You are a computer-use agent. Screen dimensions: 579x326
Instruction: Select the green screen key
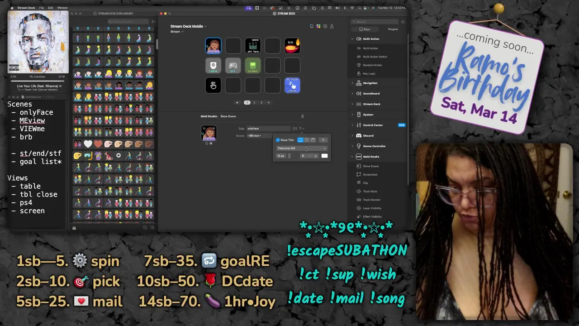coord(253,66)
